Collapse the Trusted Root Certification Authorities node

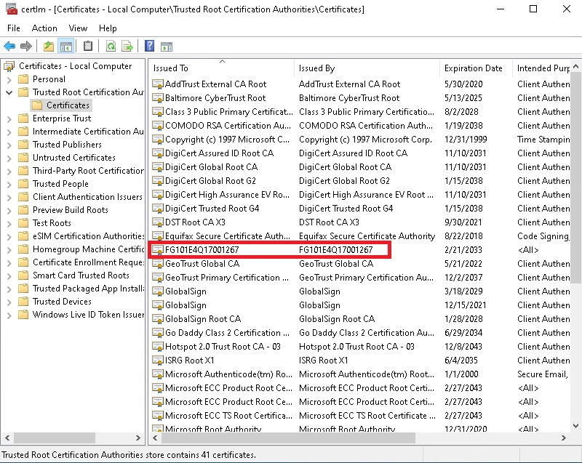point(9,92)
